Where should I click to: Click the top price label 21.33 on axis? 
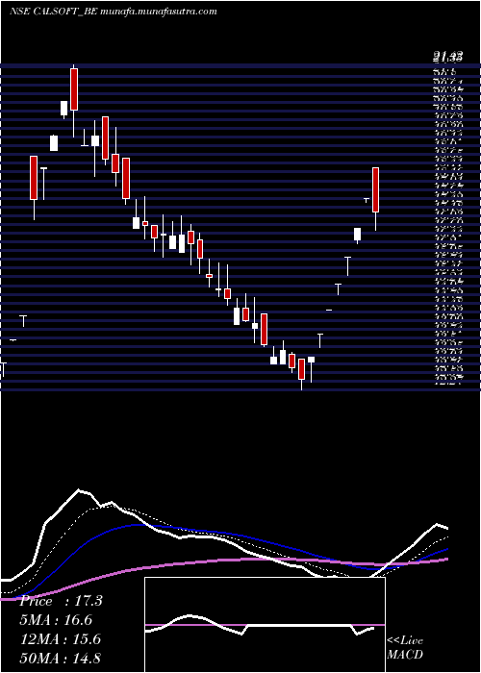448,56
